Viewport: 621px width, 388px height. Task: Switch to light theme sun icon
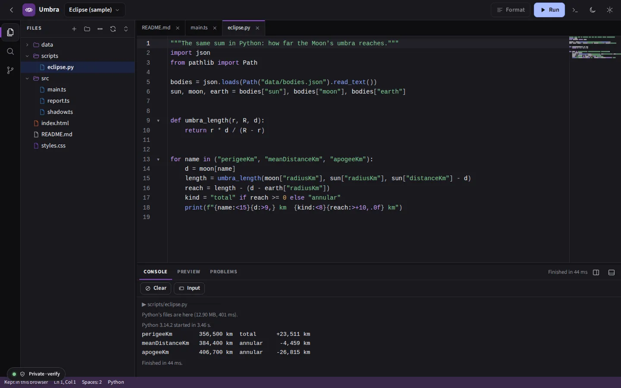tap(610, 10)
